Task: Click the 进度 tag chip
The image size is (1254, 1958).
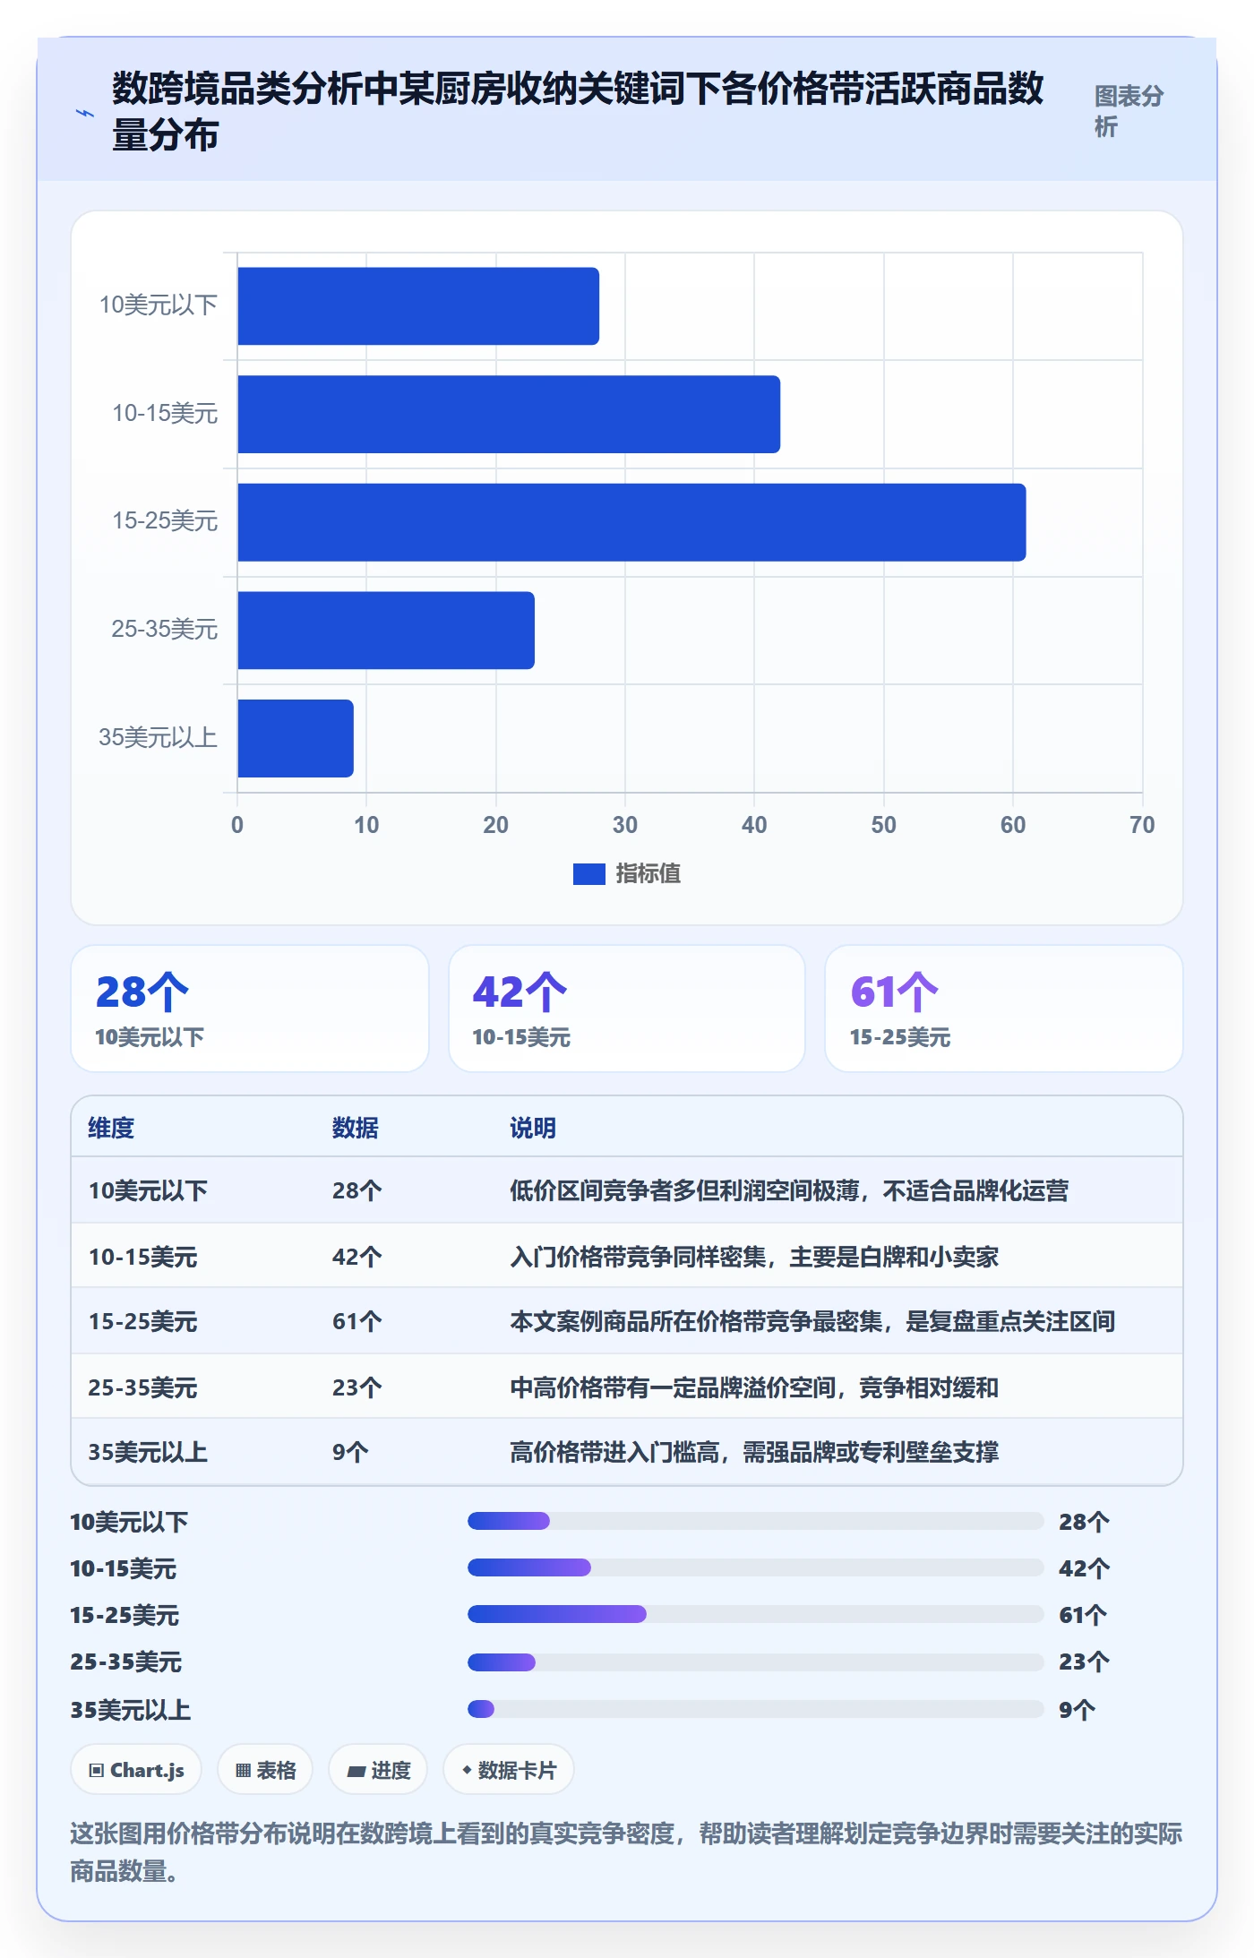Action: click(378, 1770)
